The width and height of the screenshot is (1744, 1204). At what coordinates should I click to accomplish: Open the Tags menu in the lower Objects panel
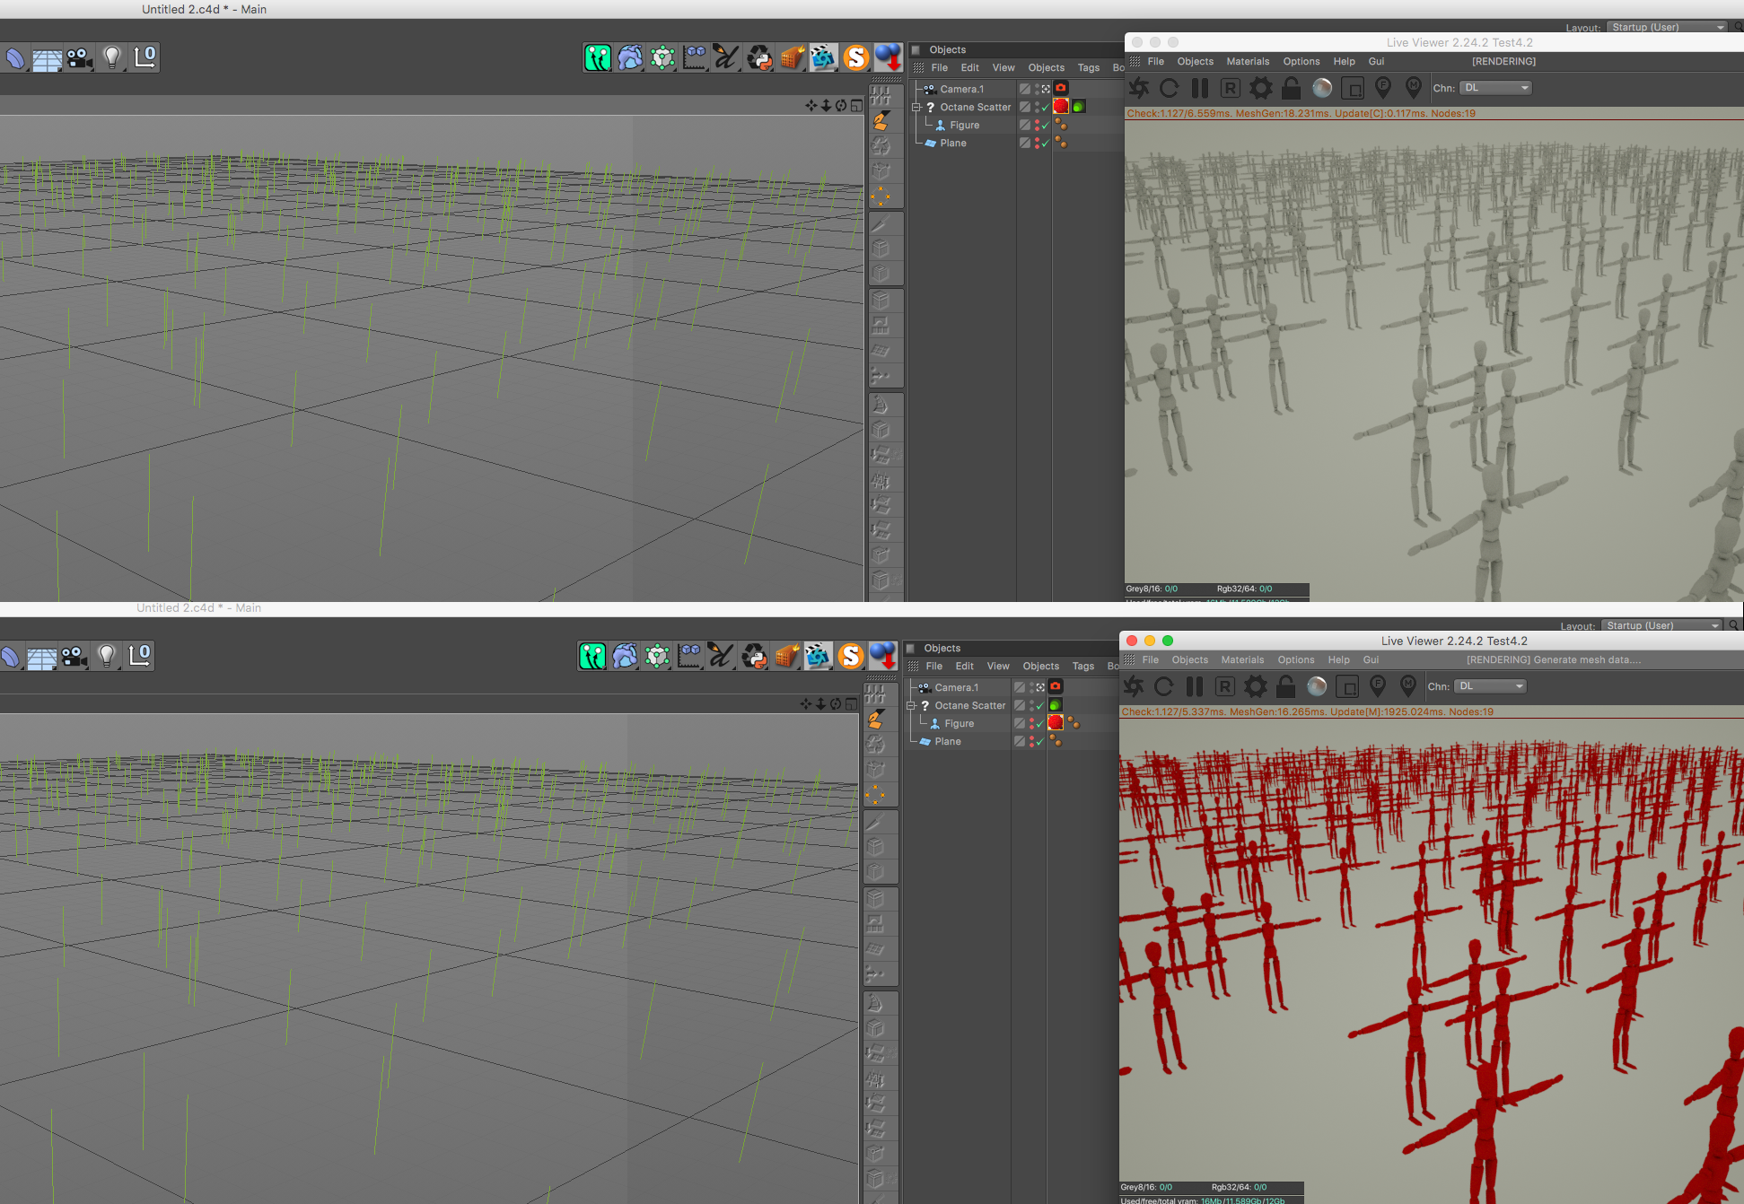(x=1082, y=667)
